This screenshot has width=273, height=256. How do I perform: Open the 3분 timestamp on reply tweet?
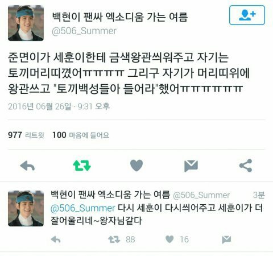click(259, 195)
